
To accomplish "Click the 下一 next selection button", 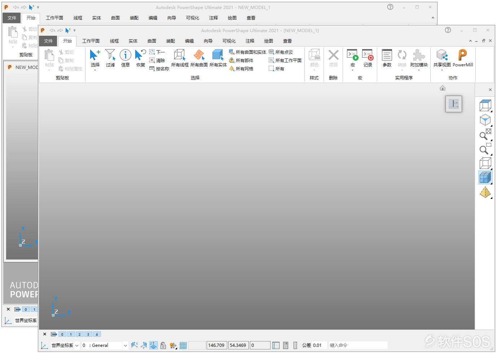I will (157, 52).
